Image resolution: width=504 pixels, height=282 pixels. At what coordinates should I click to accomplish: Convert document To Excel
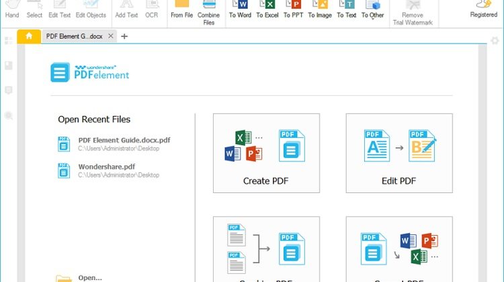267,9
